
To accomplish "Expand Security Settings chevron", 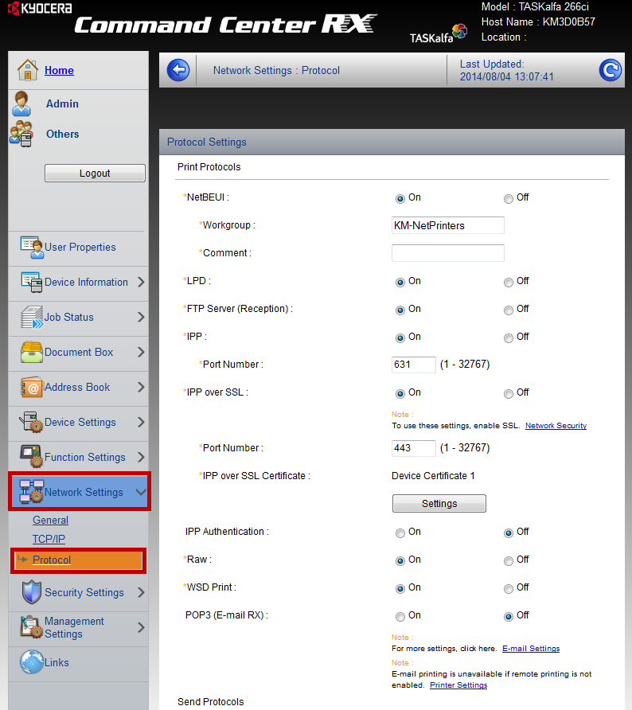I will (x=141, y=592).
